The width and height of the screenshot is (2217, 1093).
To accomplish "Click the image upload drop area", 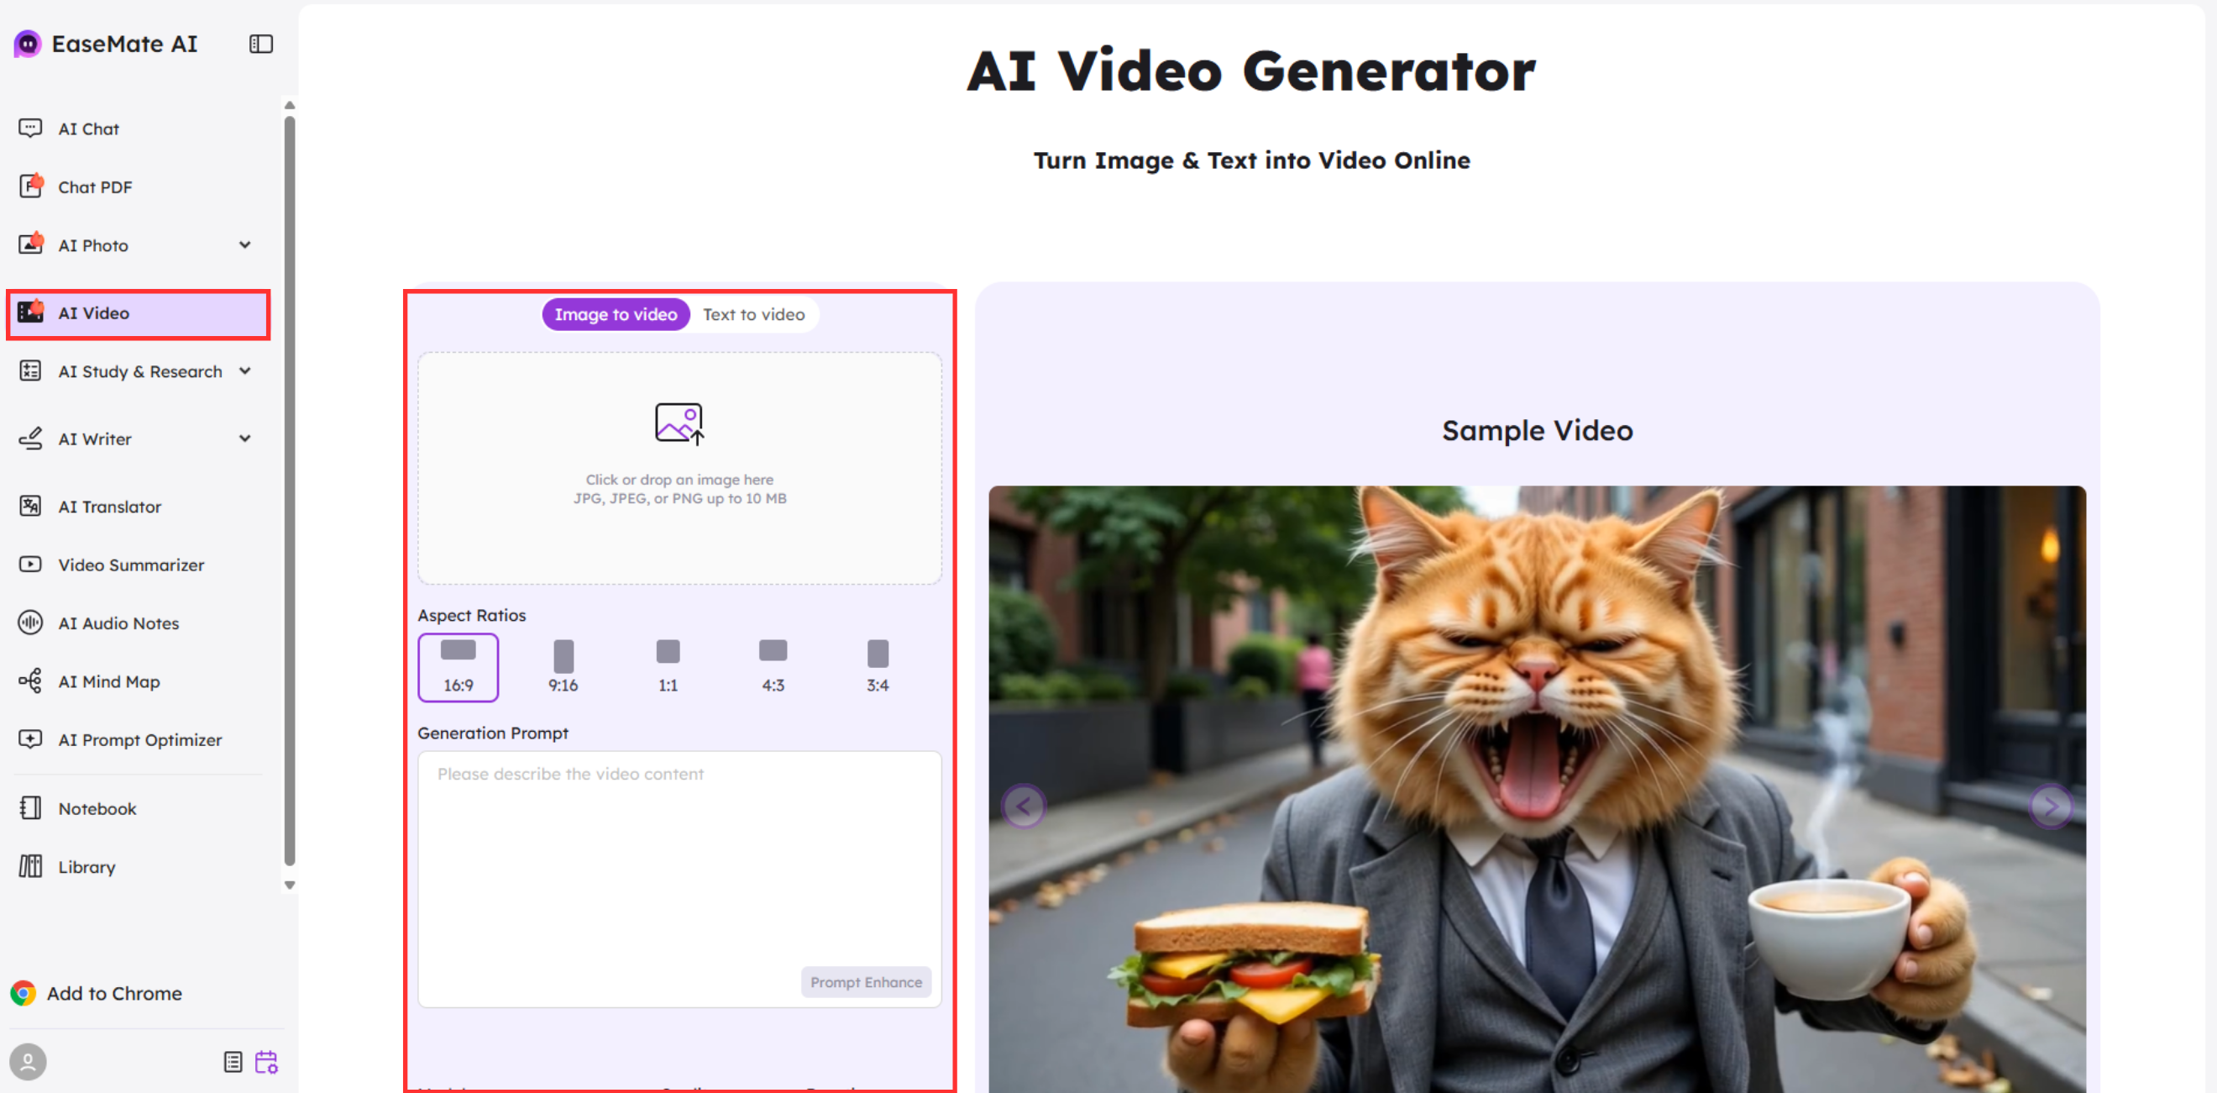I will click(x=679, y=468).
